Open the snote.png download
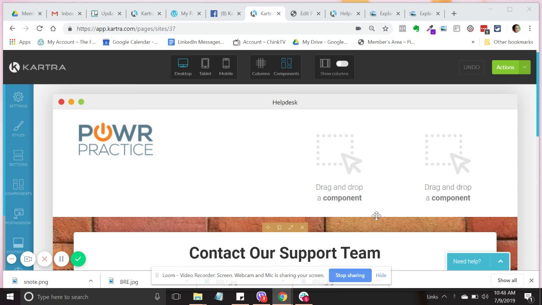 [x=36, y=282]
